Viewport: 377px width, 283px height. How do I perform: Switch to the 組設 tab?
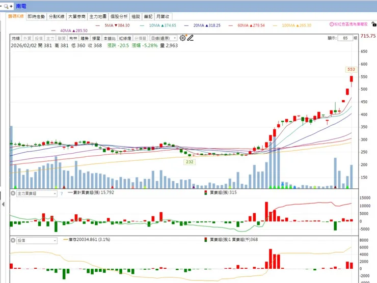click(136, 17)
